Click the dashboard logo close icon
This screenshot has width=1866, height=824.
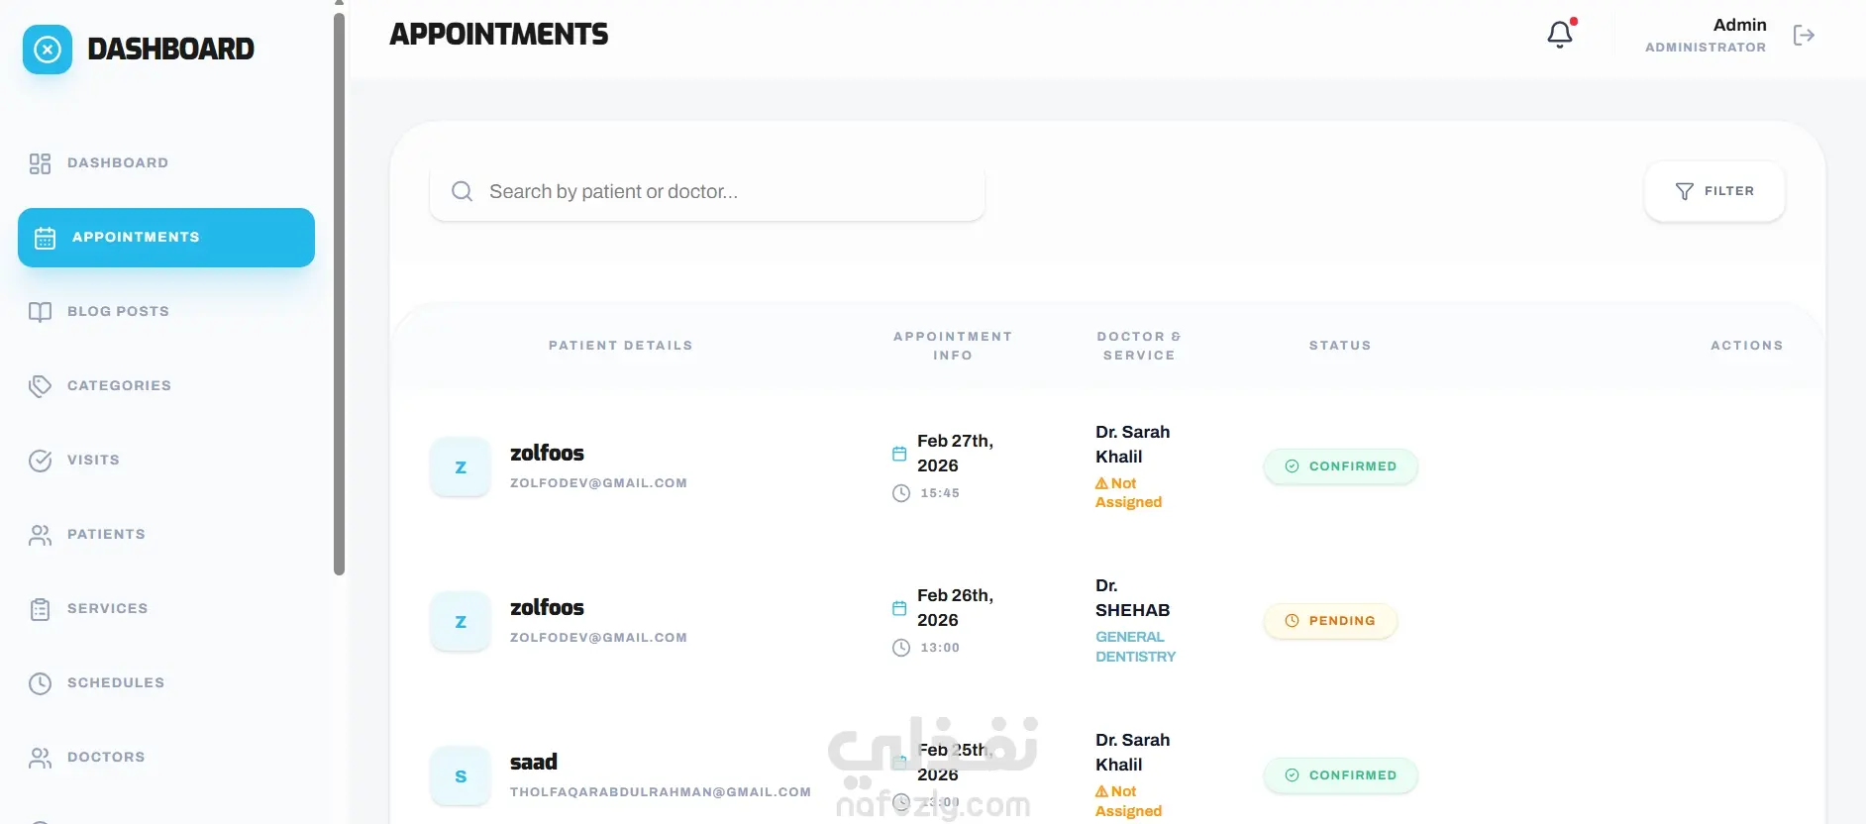pos(48,50)
